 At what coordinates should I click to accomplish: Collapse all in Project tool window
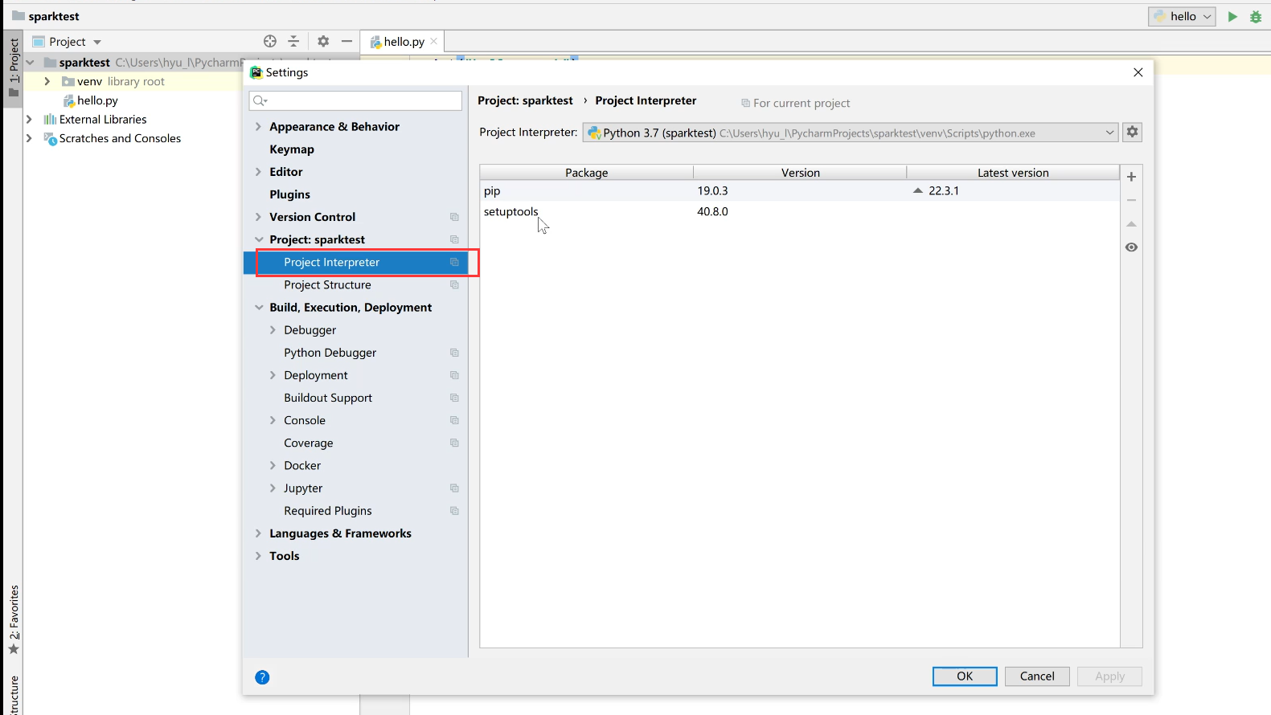[293, 41]
